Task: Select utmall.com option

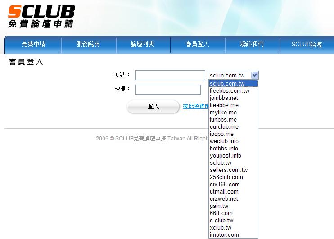Action: click(233, 191)
